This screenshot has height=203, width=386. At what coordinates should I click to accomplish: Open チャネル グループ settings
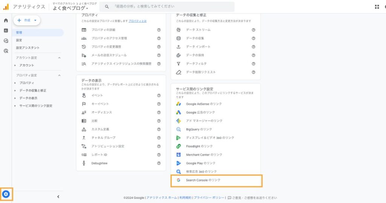coord(103,138)
